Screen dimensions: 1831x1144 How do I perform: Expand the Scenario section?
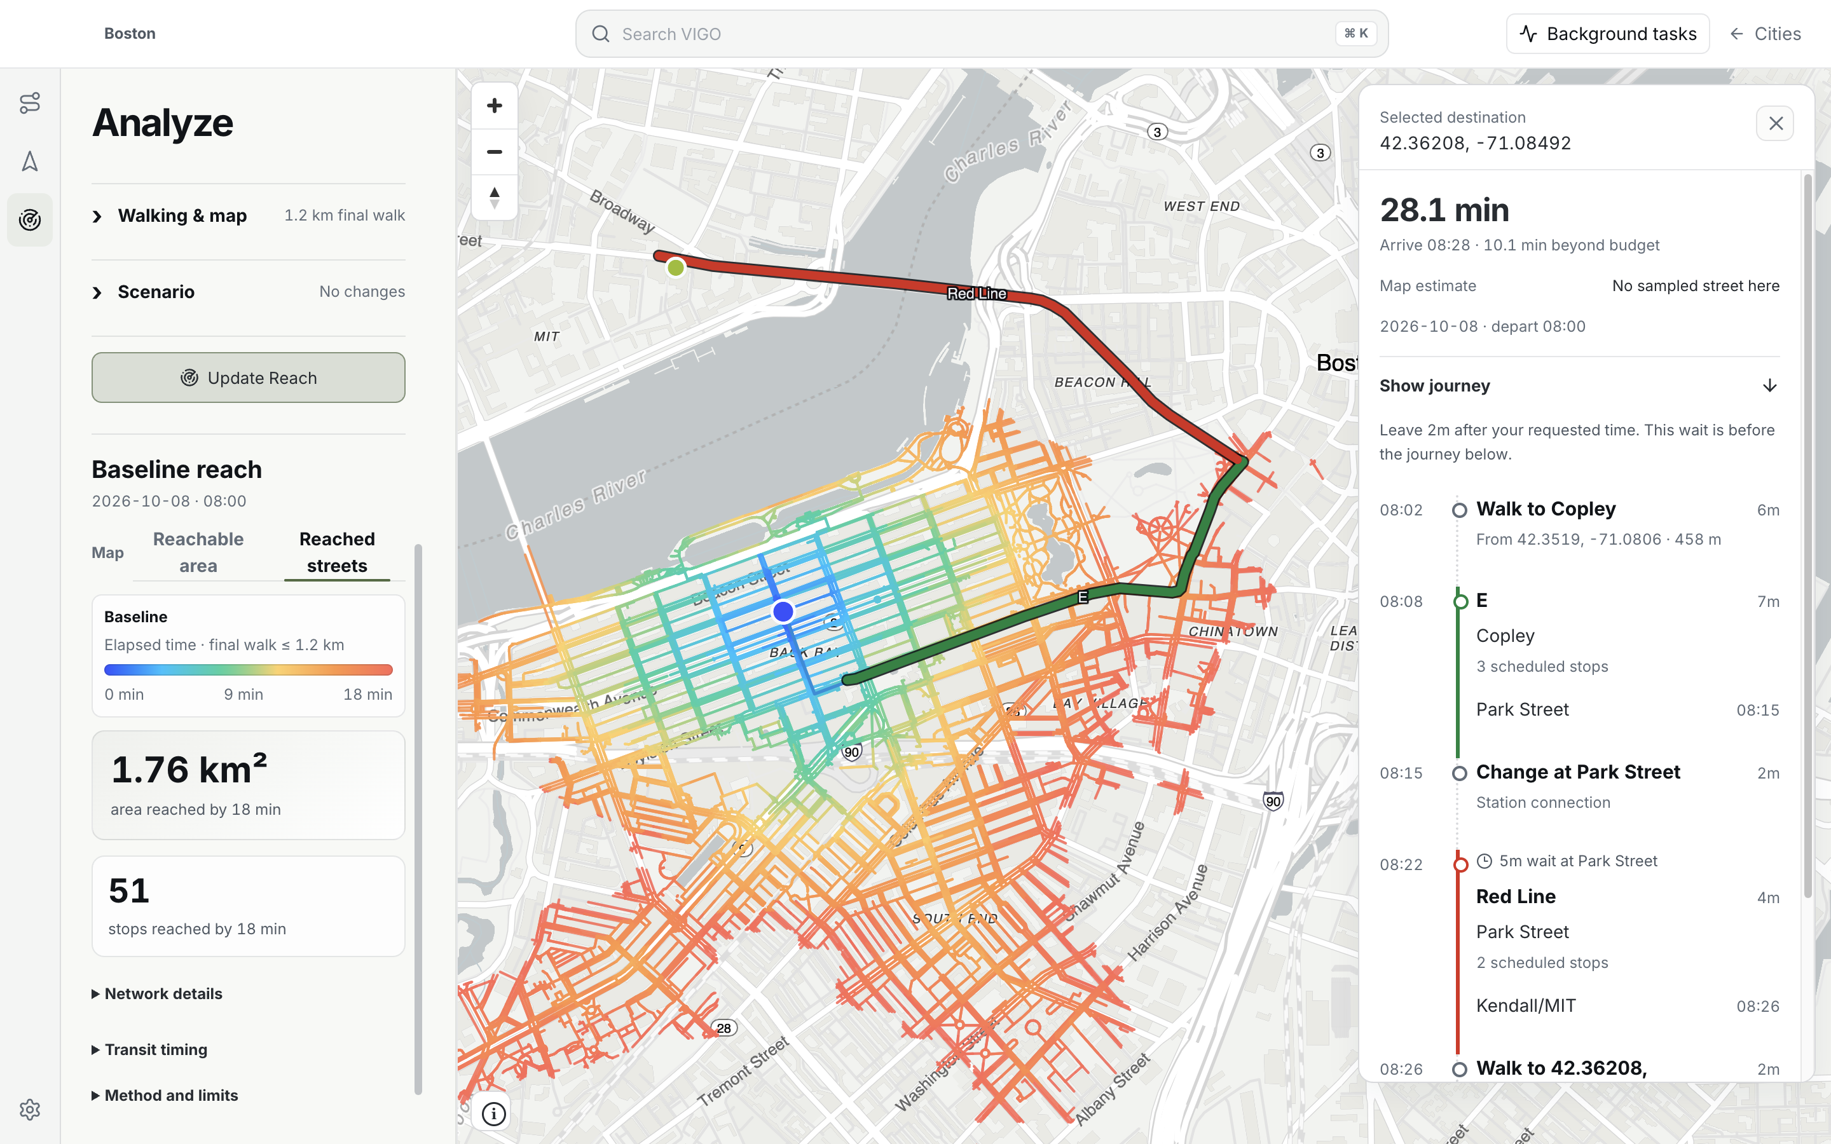pos(248,292)
